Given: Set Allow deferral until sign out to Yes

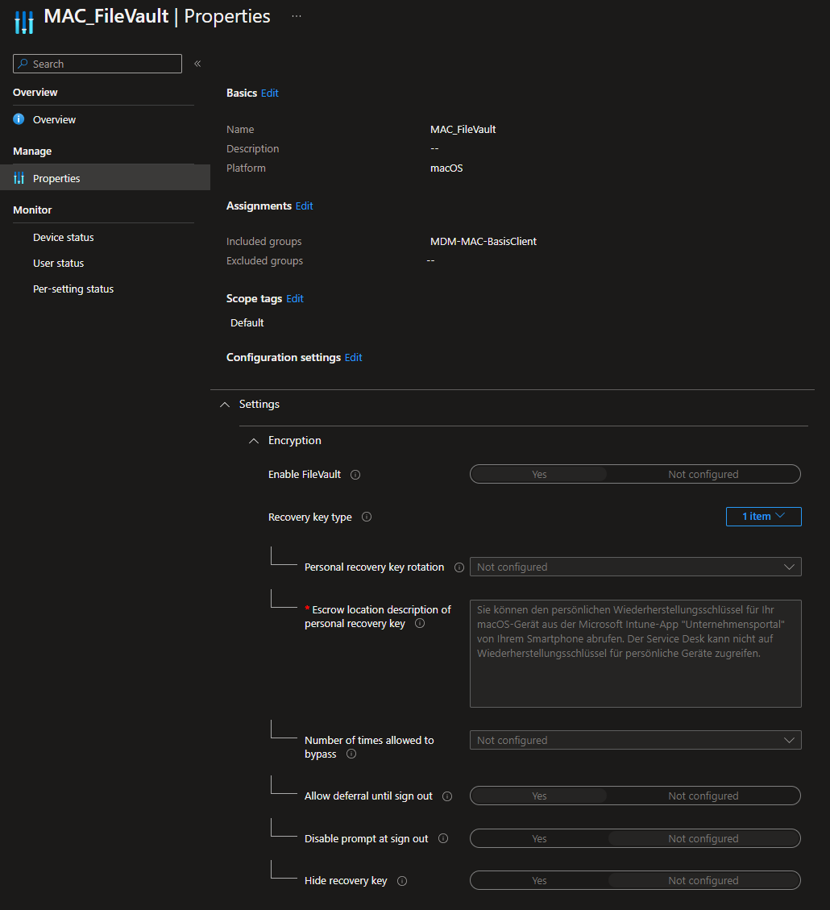Looking at the screenshot, I should pos(539,796).
